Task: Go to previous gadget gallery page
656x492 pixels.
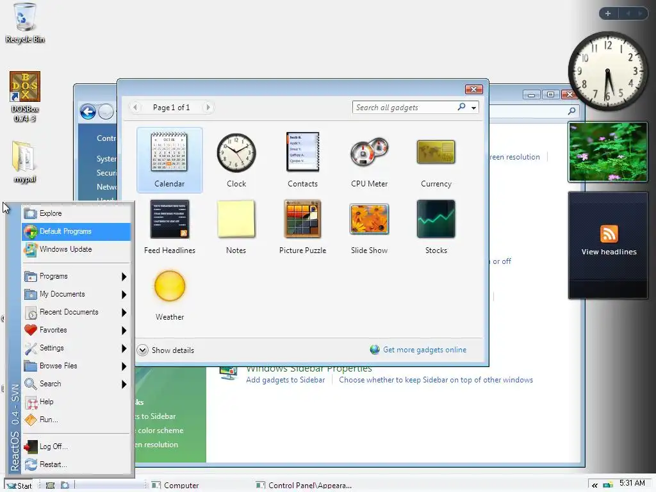Action: [x=135, y=108]
